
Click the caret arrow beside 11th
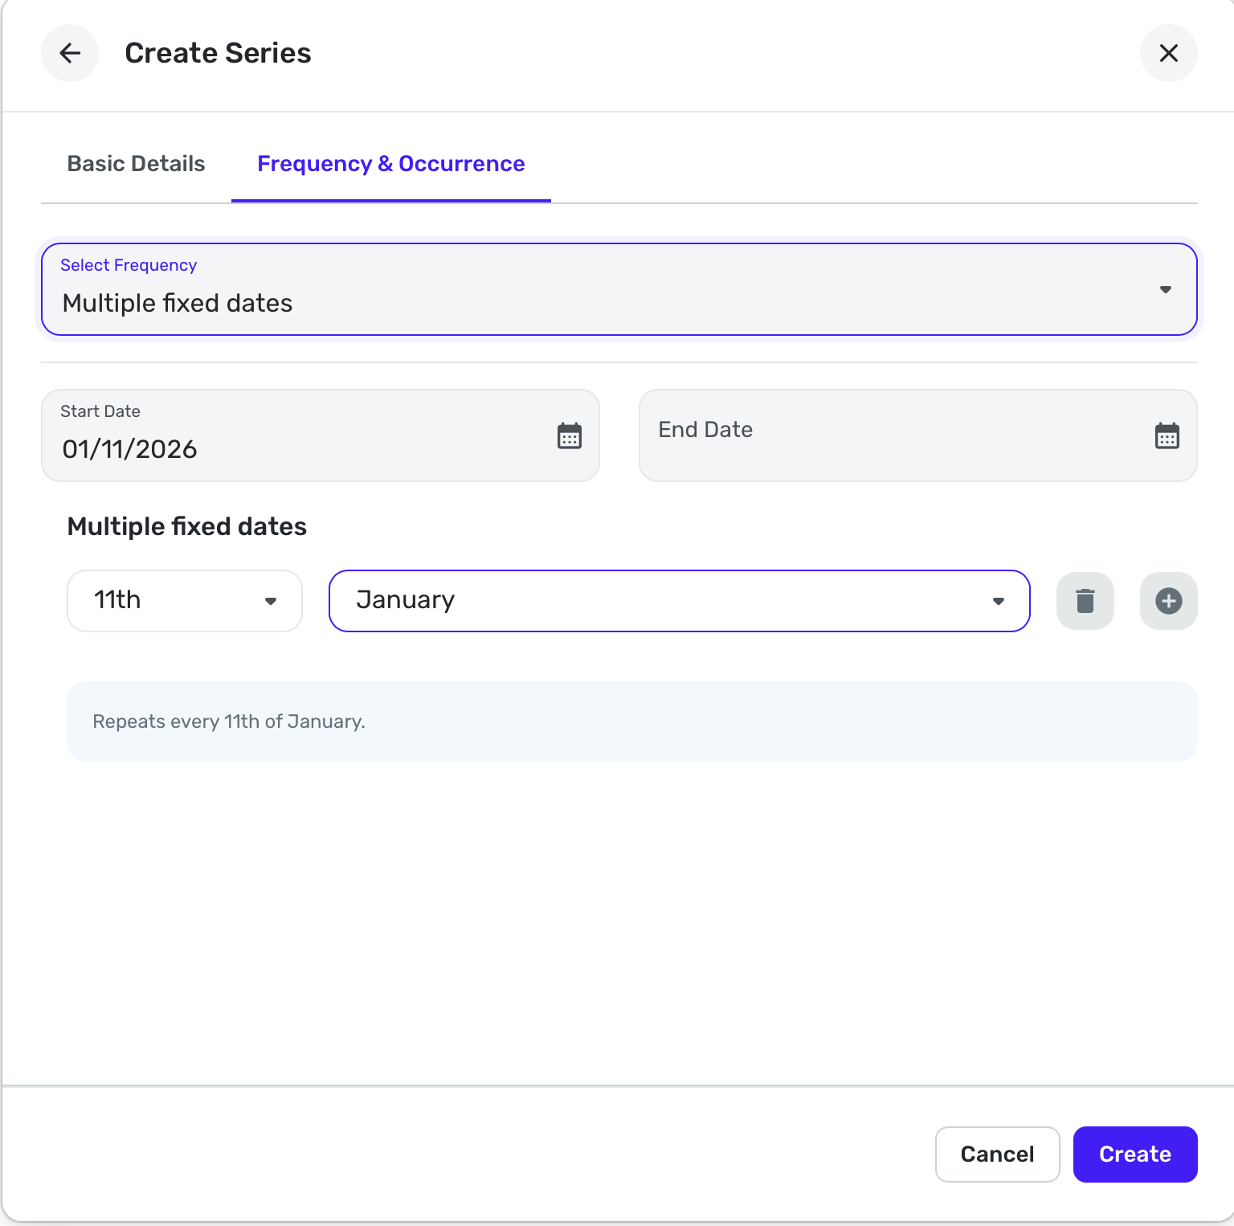271,601
